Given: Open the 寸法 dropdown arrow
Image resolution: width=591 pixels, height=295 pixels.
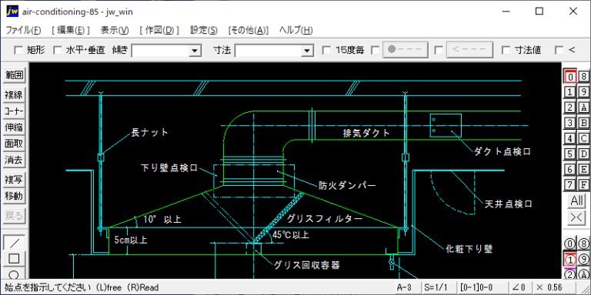Looking at the screenshot, I should point(307,51).
